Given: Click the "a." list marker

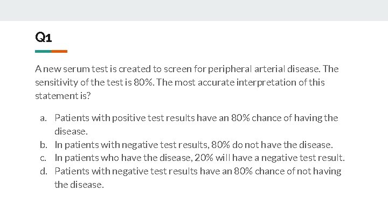Looking at the screenshot, I should pyautogui.click(x=43, y=118).
